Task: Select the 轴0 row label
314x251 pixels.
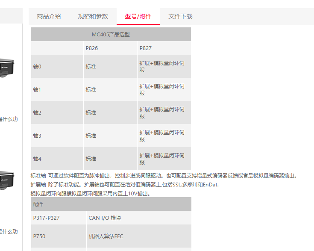Action: [x=37, y=67]
